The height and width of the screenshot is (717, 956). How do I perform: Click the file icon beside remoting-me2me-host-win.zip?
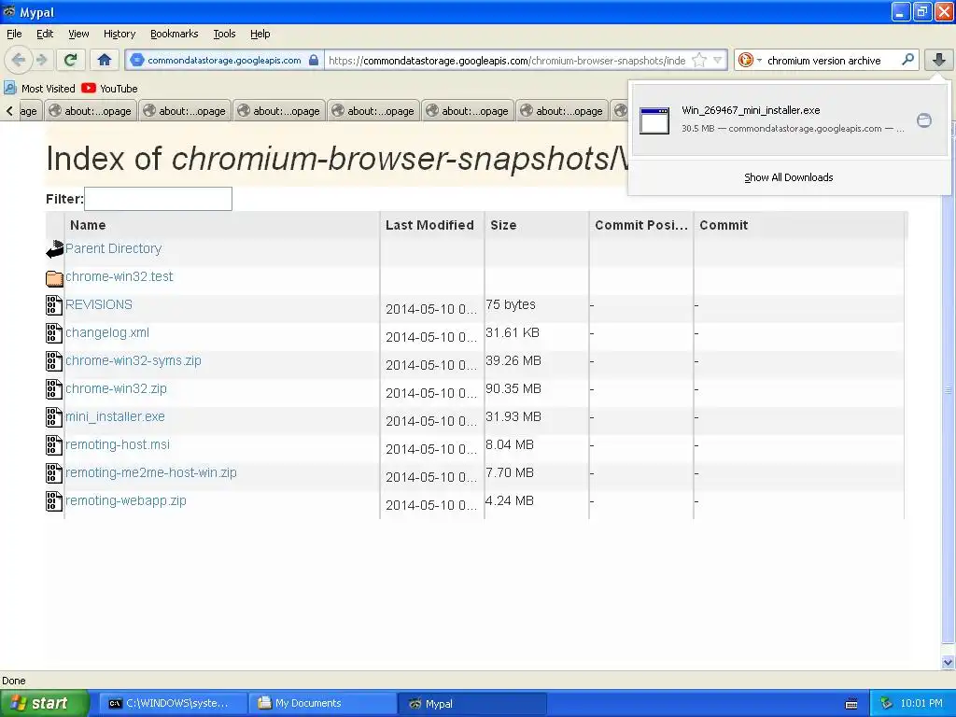54,473
